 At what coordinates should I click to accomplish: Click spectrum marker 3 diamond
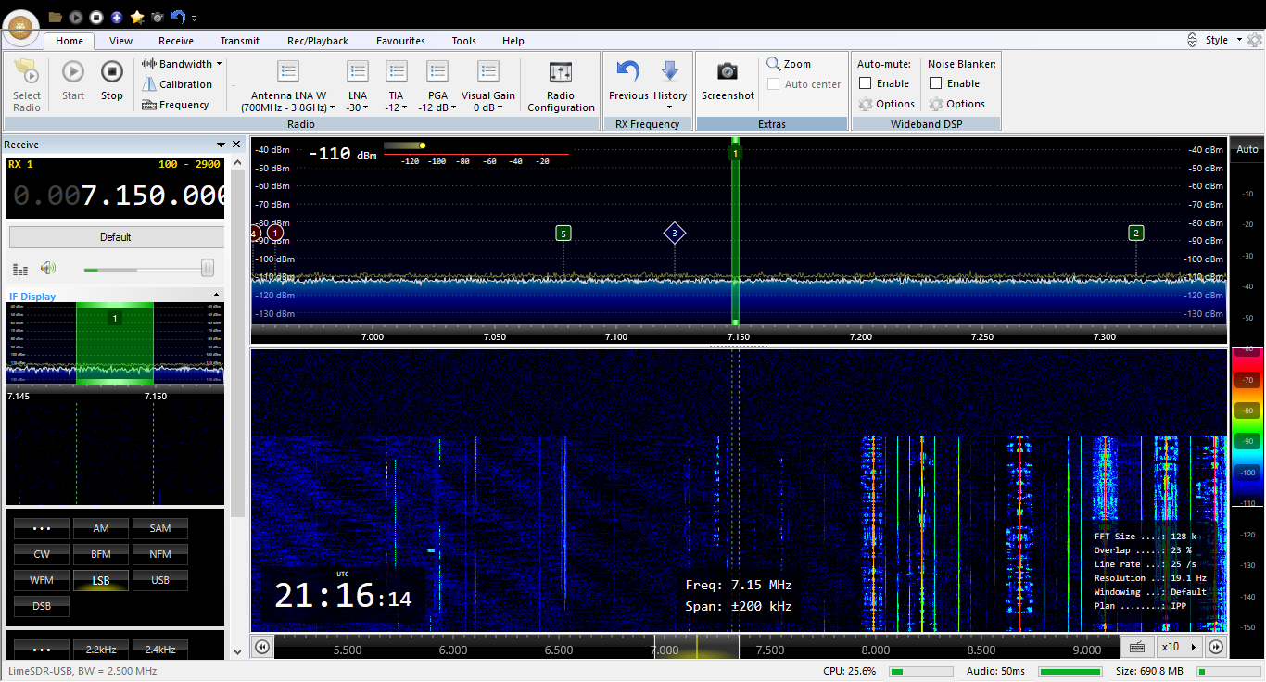click(675, 234)
